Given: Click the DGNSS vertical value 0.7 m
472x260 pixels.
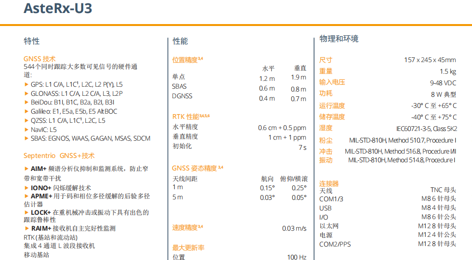Looking at the screenshot, I should click(x=299, y=99).
